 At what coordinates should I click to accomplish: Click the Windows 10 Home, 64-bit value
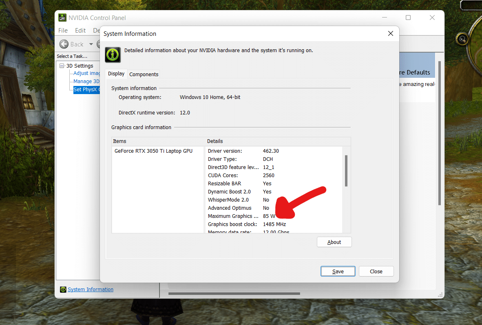pyautogui.click(x=210, y=97)
